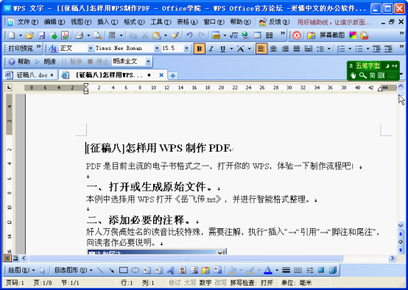Screen dimensions: 408x290
Task: Click the 打印预览 button
Action: point(21,49)
